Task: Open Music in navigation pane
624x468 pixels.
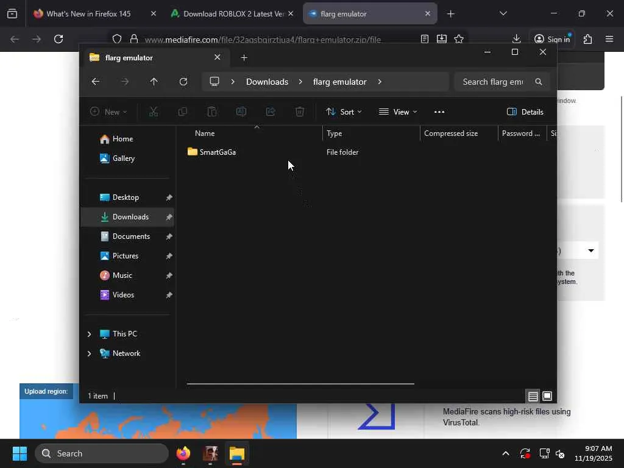Action: 122,275
